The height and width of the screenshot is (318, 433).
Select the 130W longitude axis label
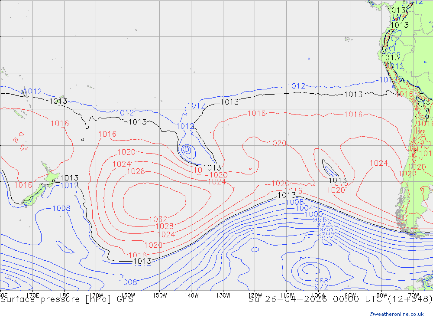[x=223, y=295]
